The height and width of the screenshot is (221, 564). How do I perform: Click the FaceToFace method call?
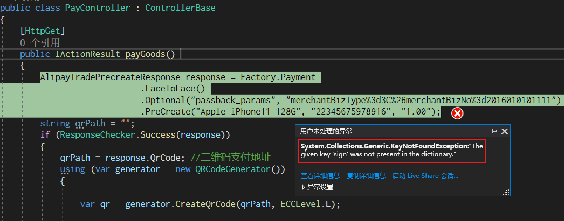click(x=173, y=89)
